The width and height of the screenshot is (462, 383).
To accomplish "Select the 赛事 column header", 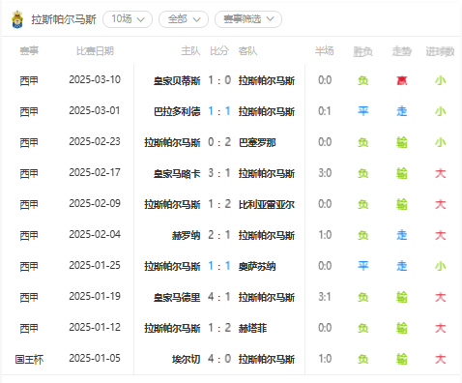I will [29, 51].
